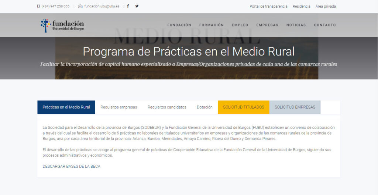
Task: Open the EMPRESAS navigation menu
Action: click(x=267, y=25)
